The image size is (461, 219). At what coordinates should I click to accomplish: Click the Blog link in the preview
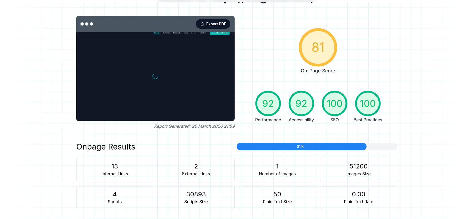[186, 33]
